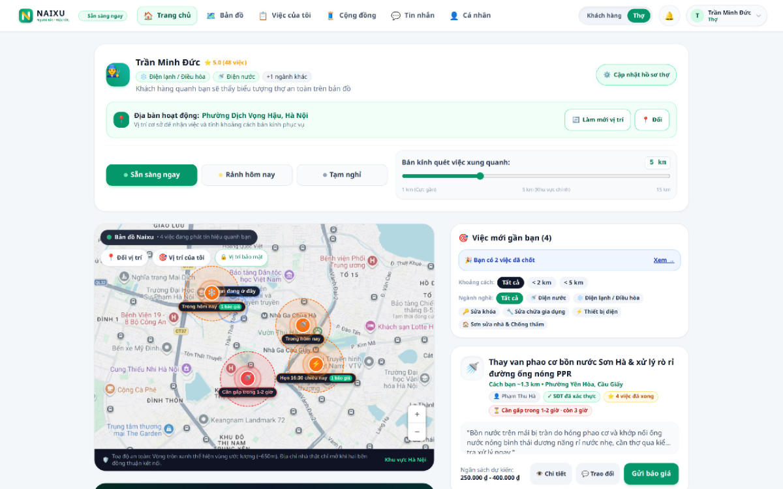
Task: Set status to Sẵn sàng ngay
Action: coord(151,175)
